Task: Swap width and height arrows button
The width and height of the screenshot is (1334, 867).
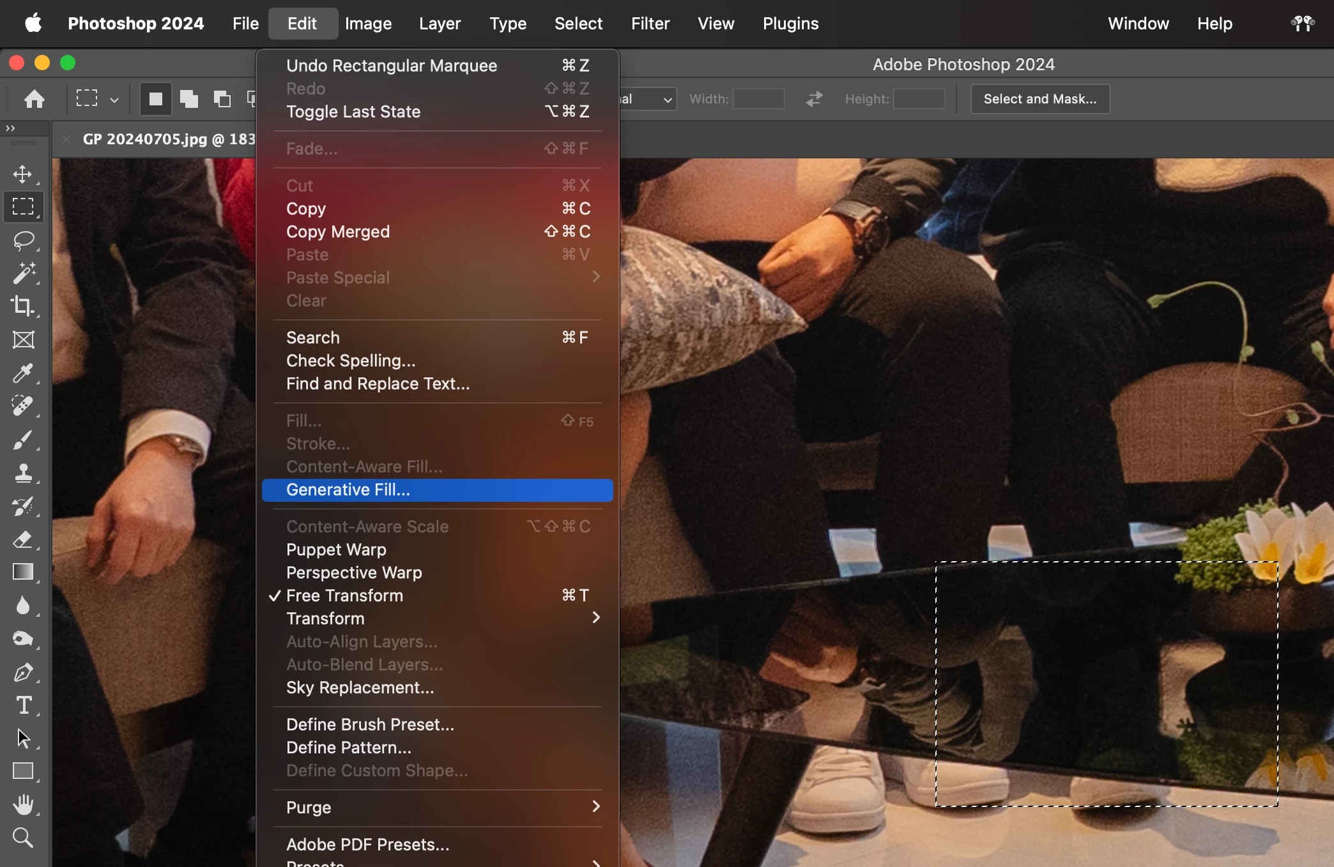Action: (x=814, y=99)
